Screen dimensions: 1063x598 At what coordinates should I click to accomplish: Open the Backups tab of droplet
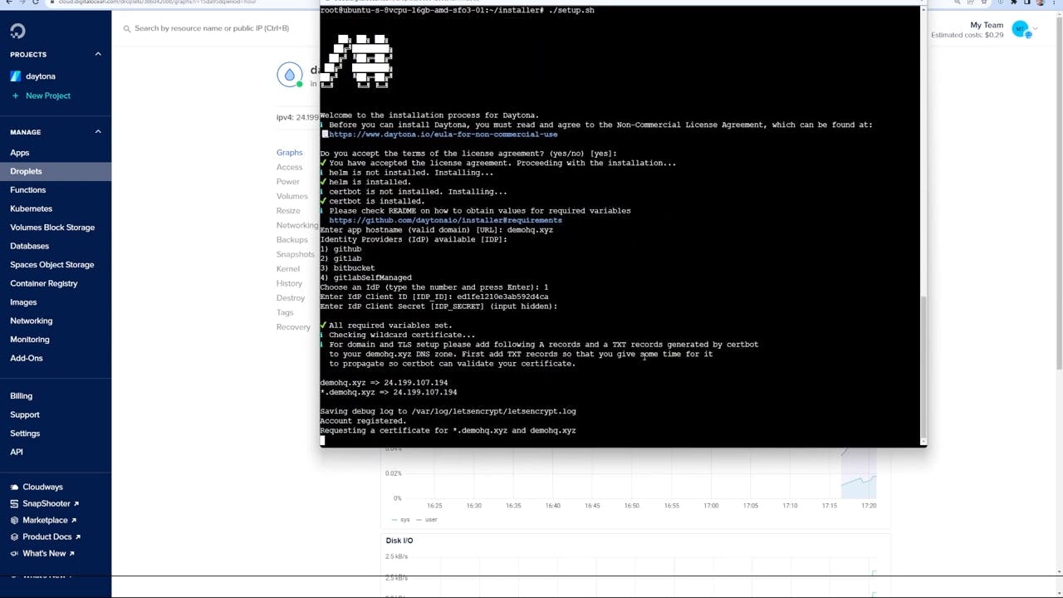(291, 240)
